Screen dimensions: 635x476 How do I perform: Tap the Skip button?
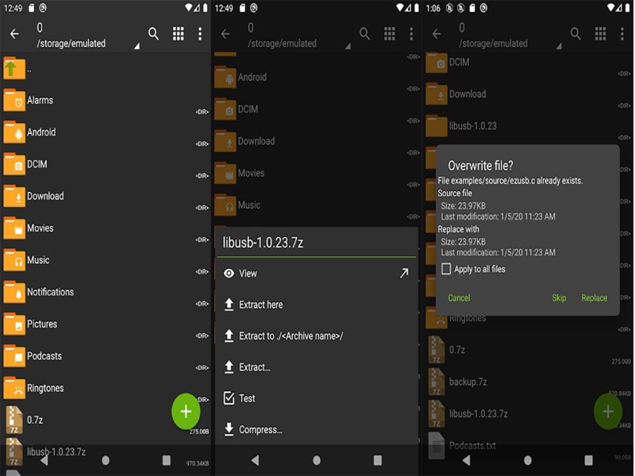pos(558,297)
